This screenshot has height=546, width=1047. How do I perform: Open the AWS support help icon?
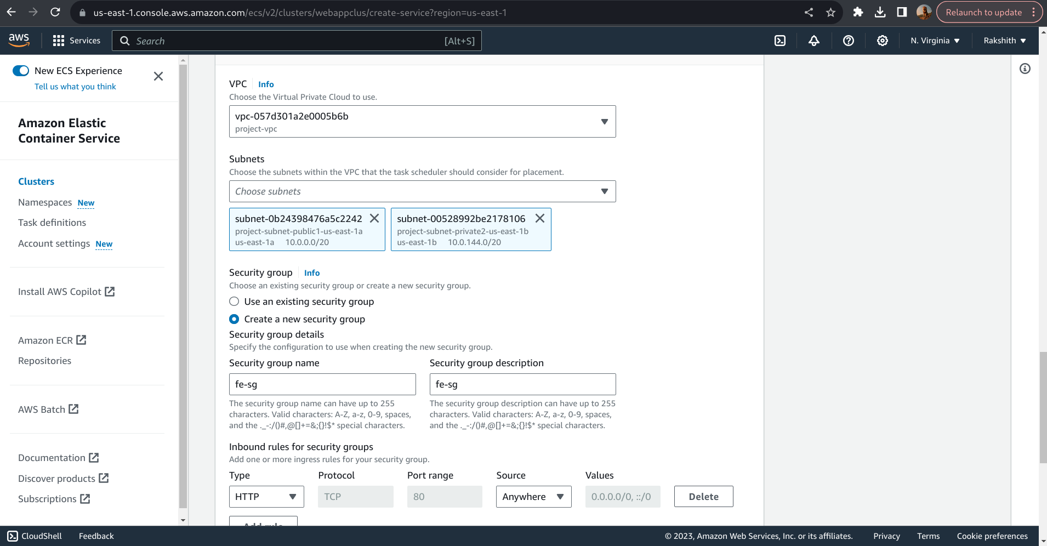(x=848, y=41)
